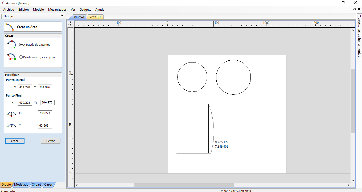Click the 'Punto Final' label
The width and height of the screenshot is (362, 192).
[14, 95]
